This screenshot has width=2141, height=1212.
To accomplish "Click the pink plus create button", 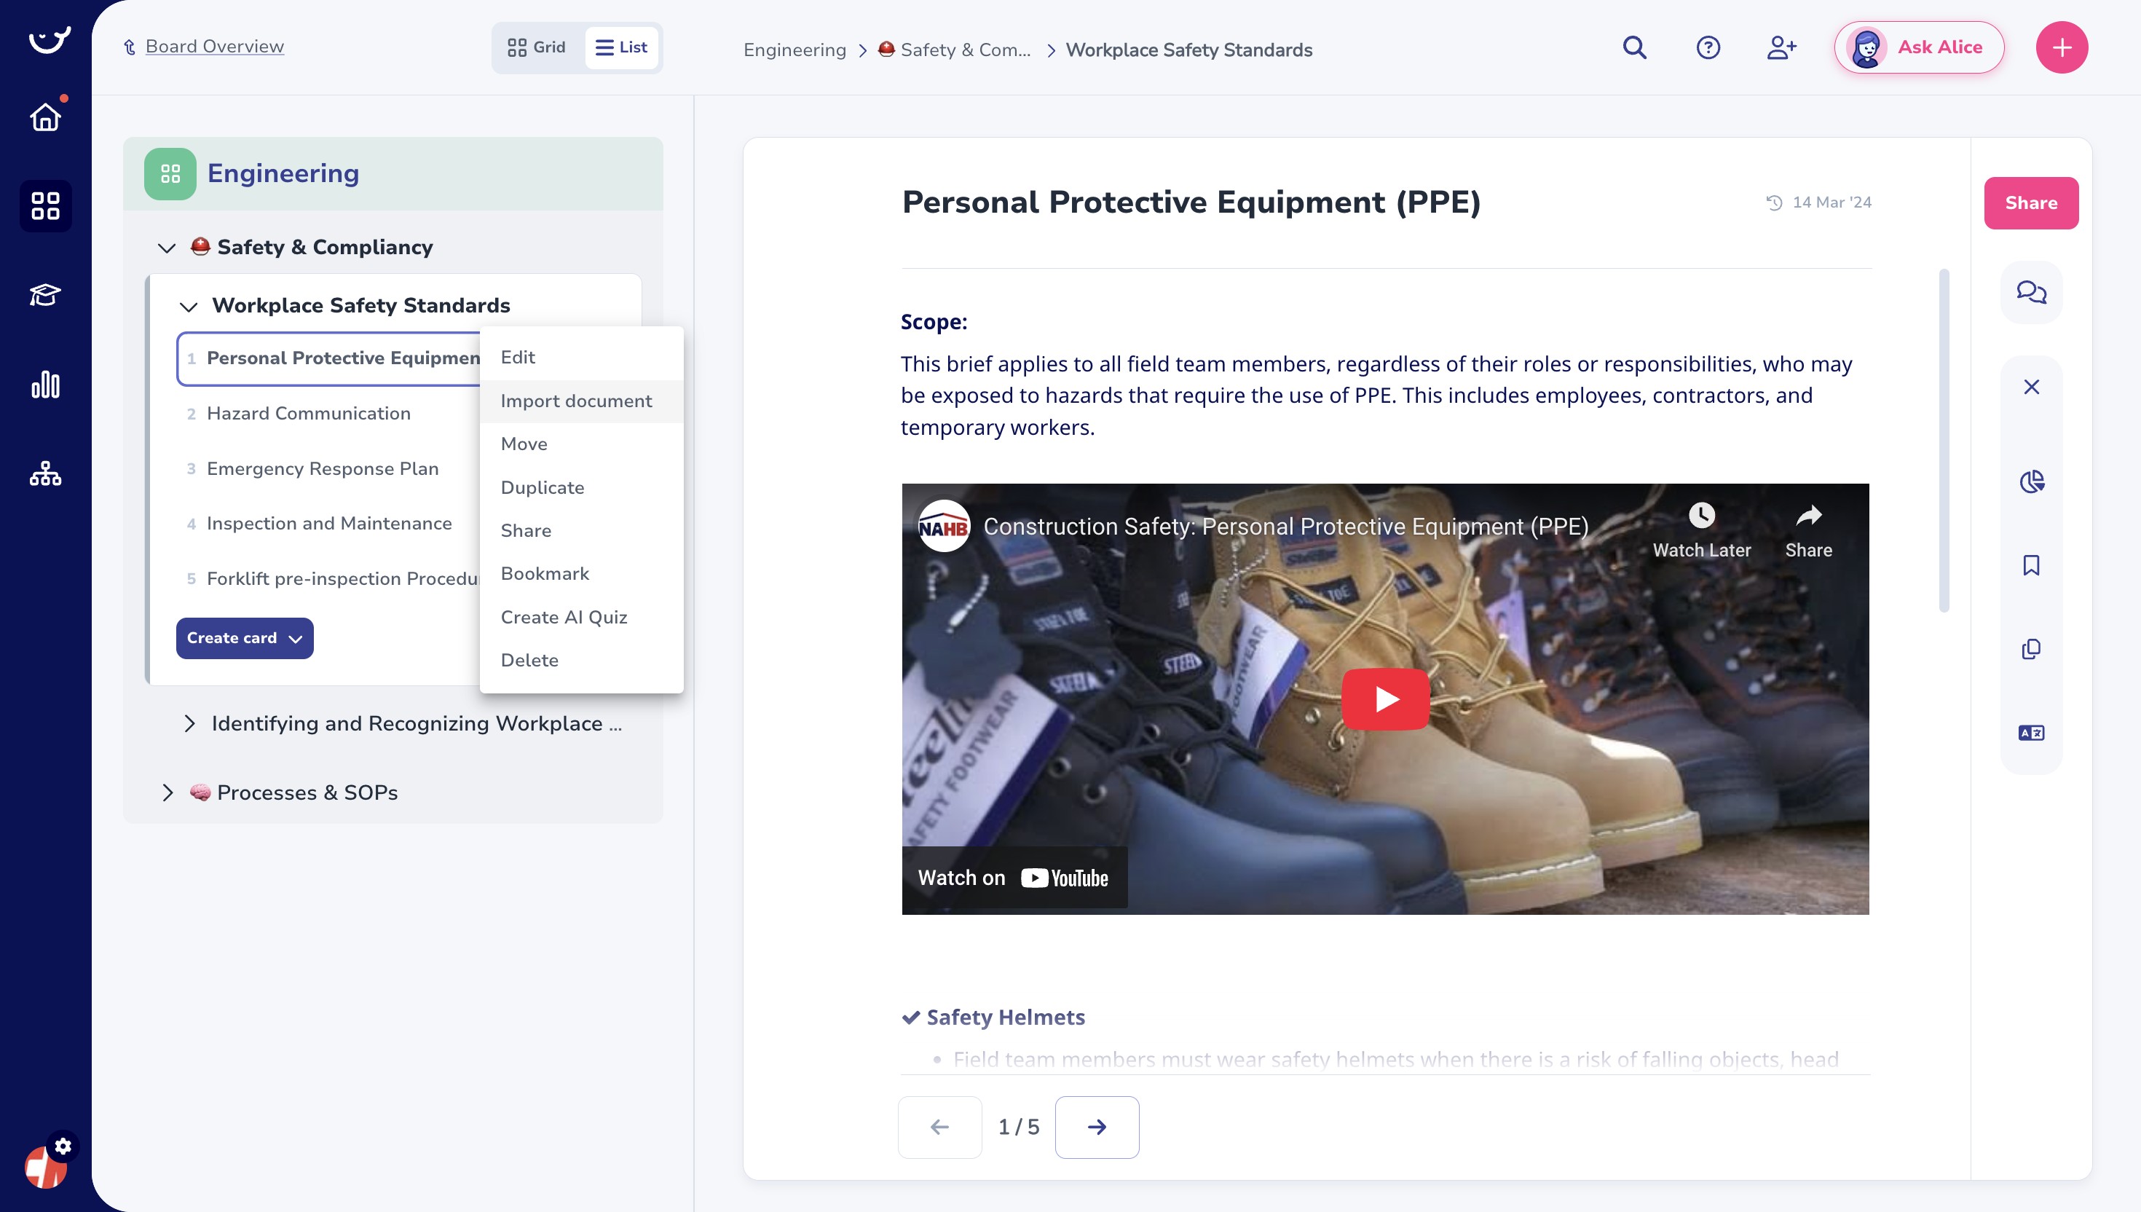I will click(x=2061, y=47).
